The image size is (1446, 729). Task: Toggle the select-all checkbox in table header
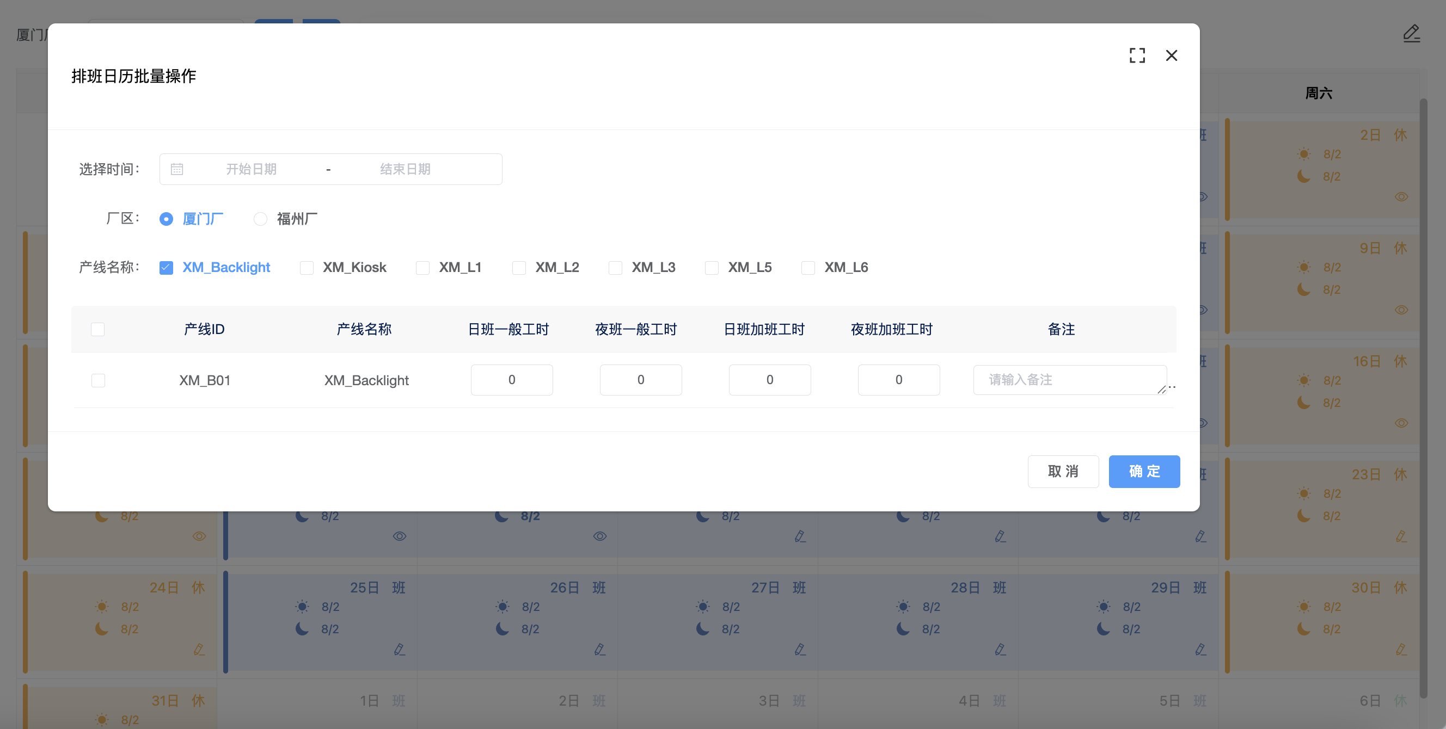(97, 329)
